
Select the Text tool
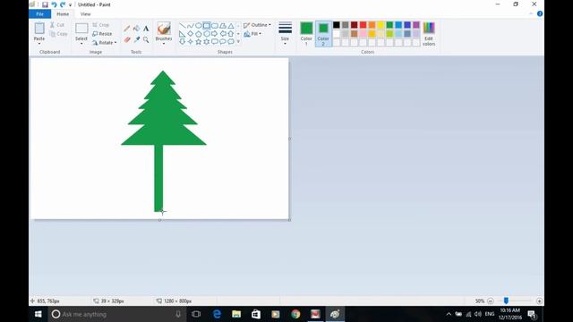point(146,29)
